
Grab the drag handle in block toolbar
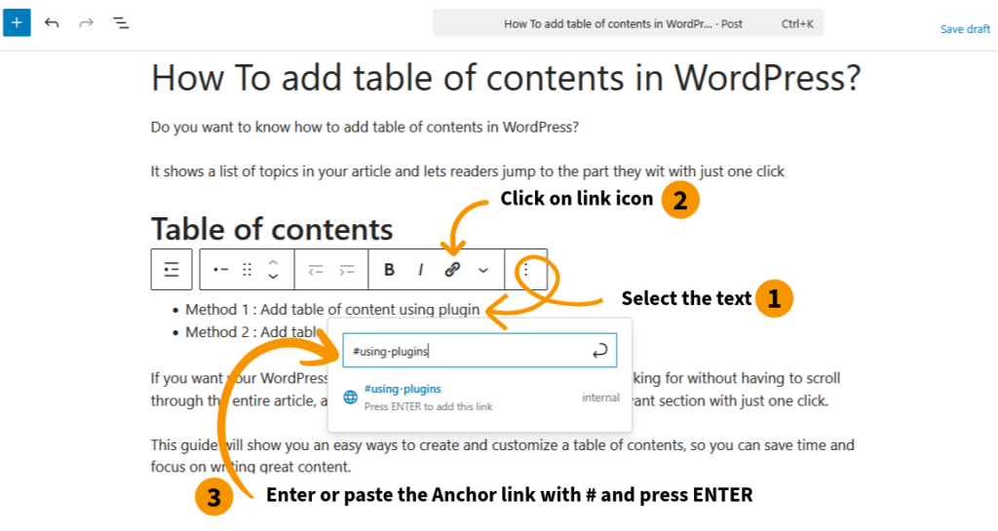(x=247, y=270)
